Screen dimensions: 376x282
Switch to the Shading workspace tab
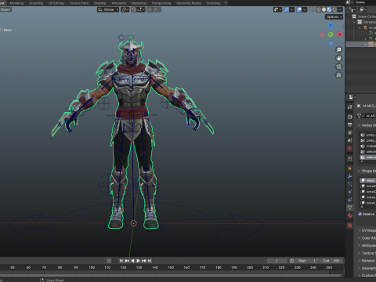(100, 3)
